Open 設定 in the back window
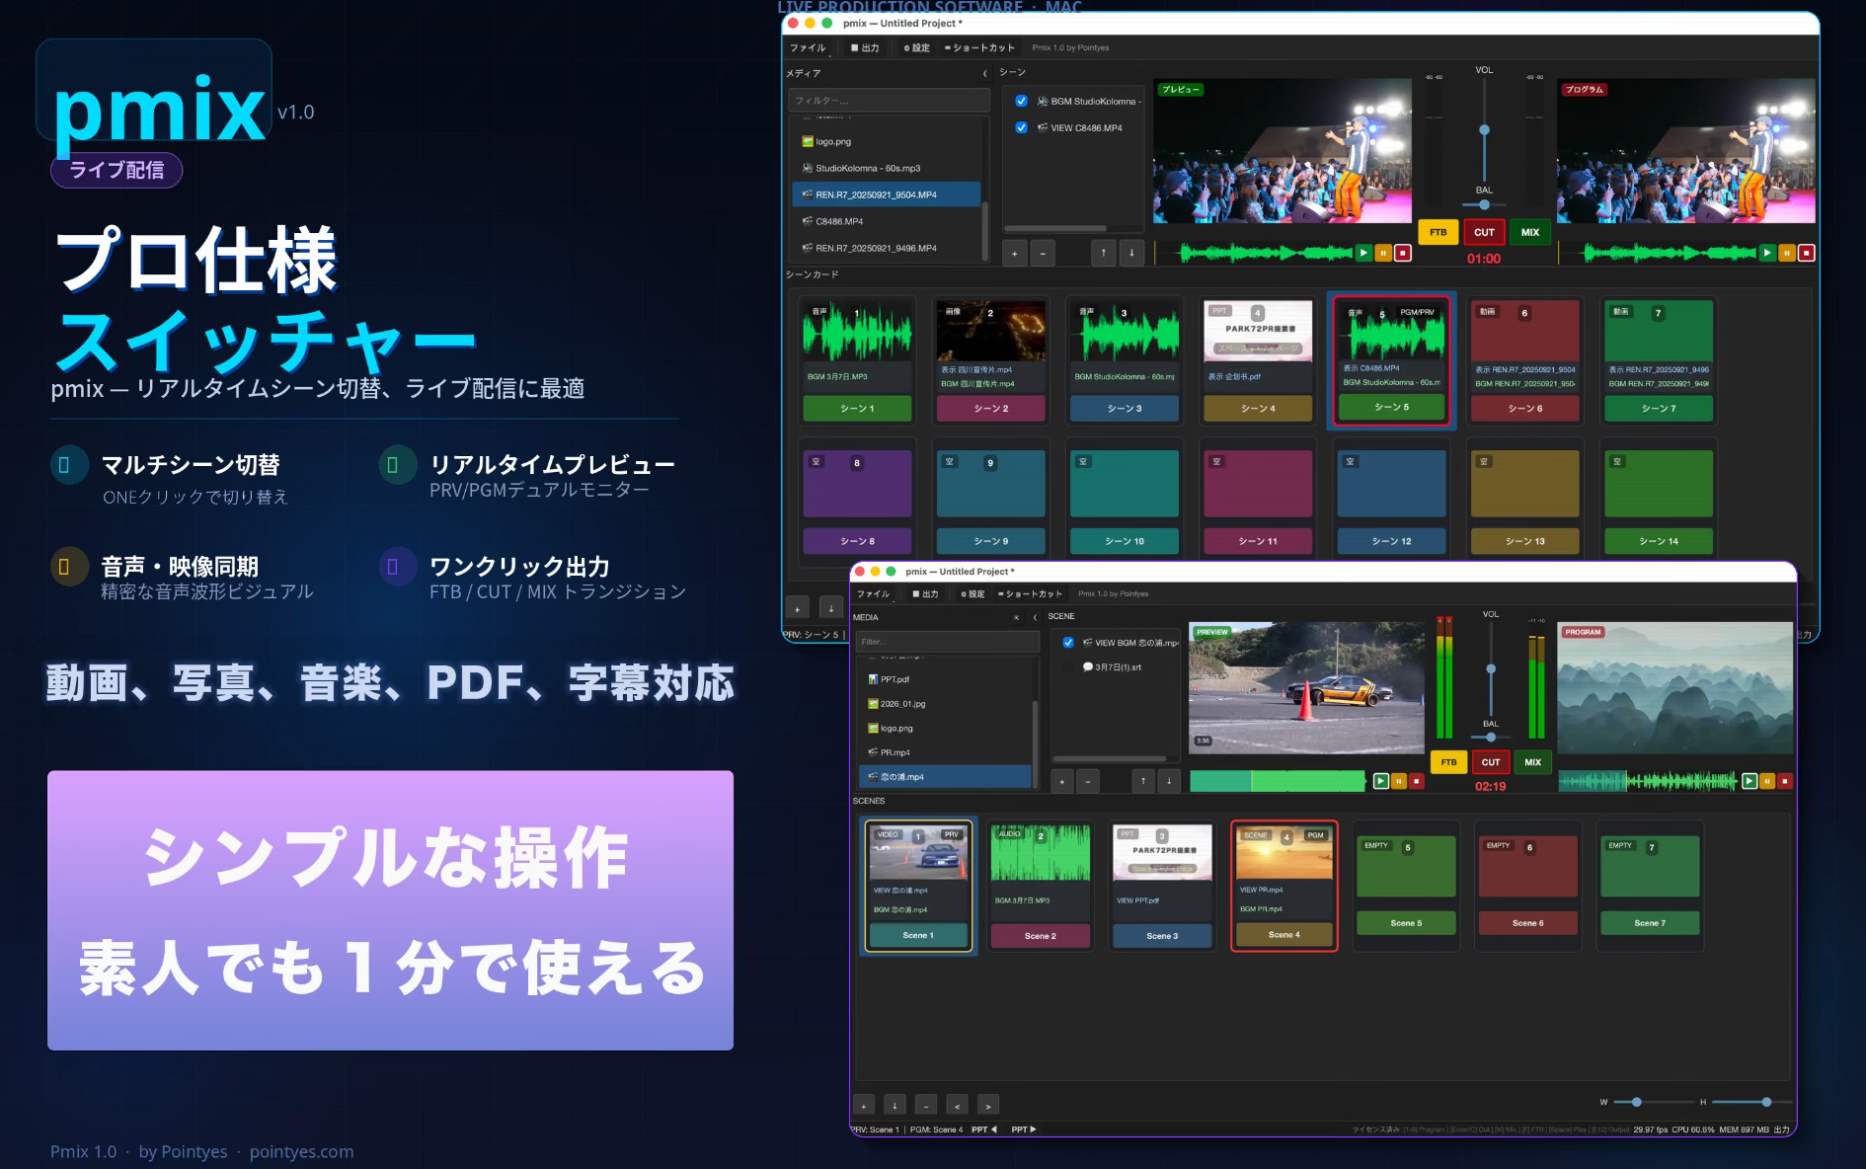The width and height of the screenshot is (1866, 1169). (916, 47)
